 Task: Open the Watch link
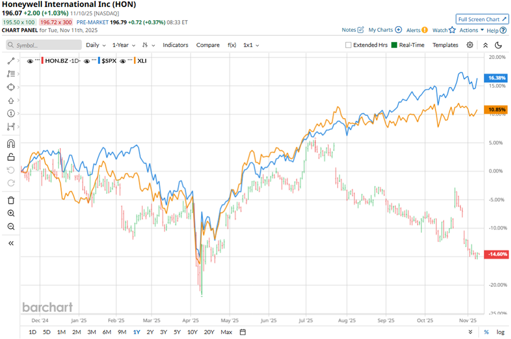tap(440, 30)
